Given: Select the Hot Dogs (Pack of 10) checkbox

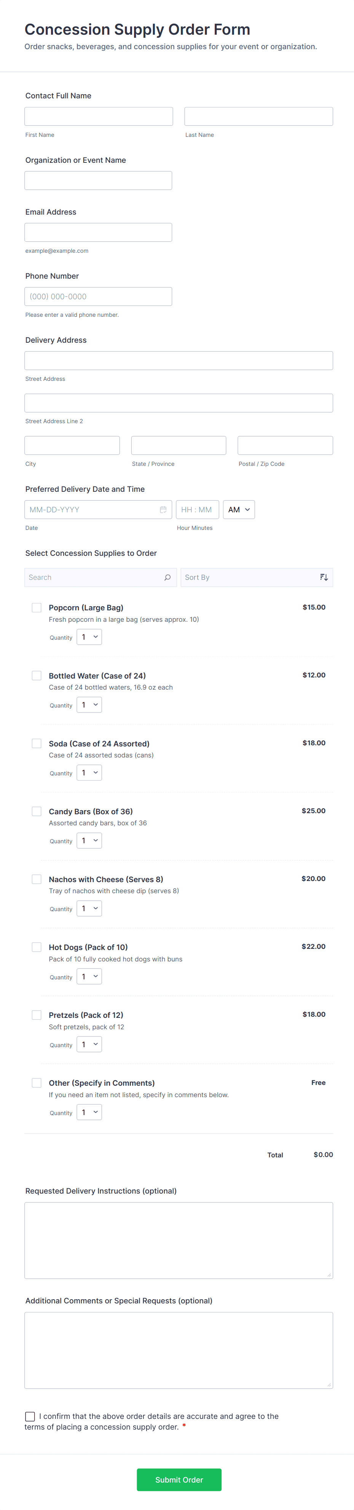Looking at the screenshot, I should pyautogui.click(x=37, y=947).
